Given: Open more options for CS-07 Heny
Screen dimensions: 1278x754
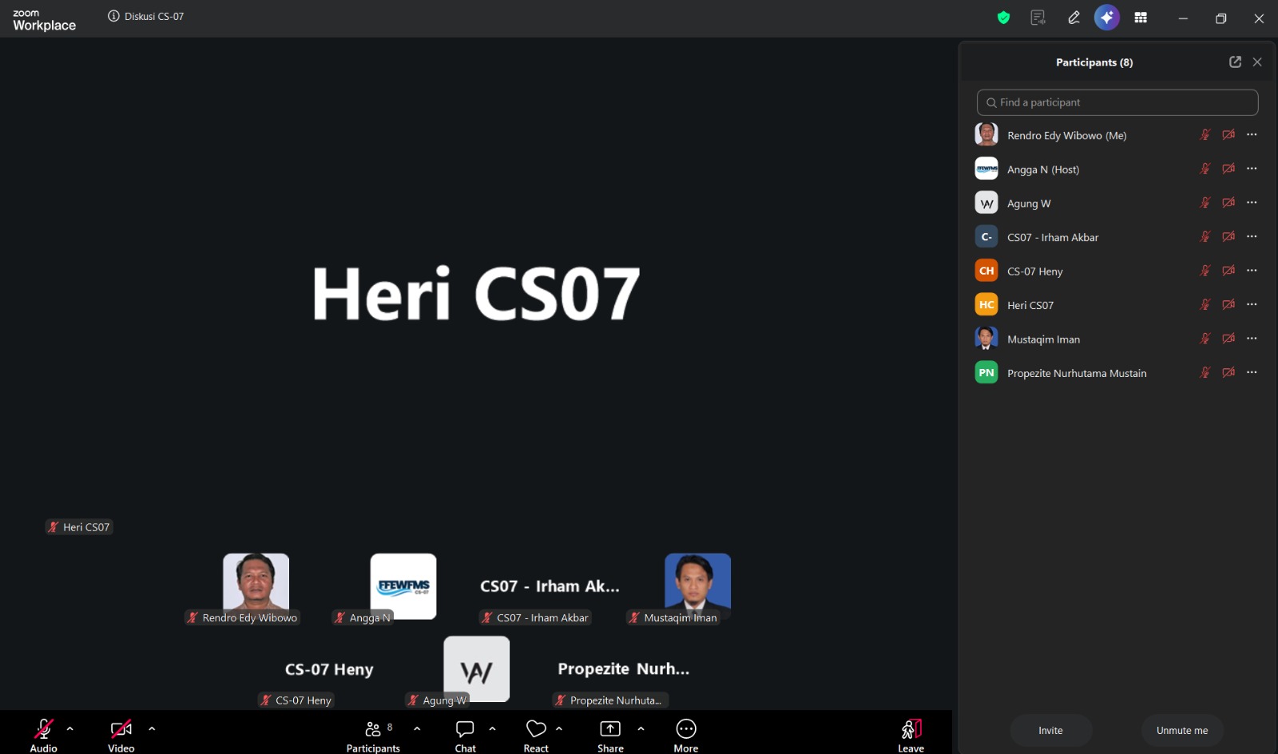Looking at the screenshot, I should point(1252,271).
